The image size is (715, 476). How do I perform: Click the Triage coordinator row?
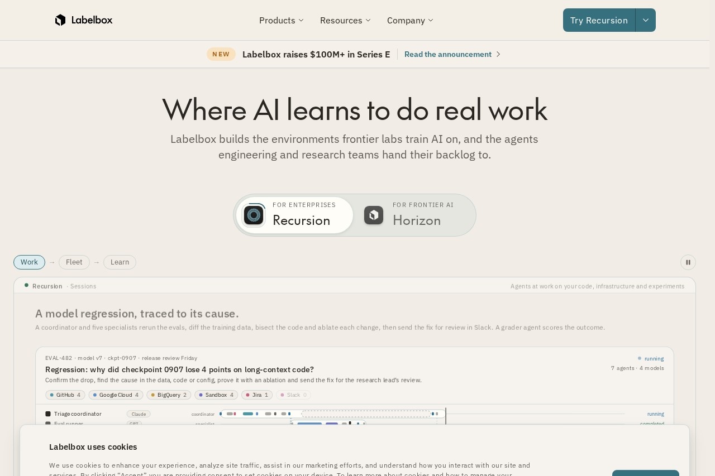point(355,414)
